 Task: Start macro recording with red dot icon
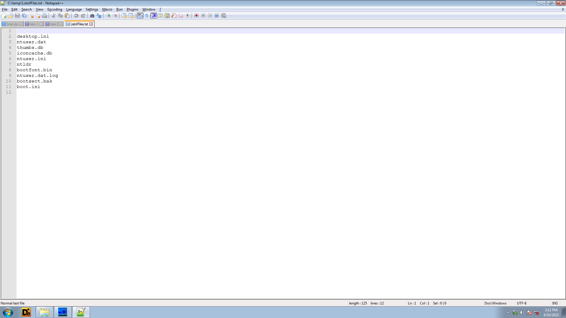coord(196,16)
